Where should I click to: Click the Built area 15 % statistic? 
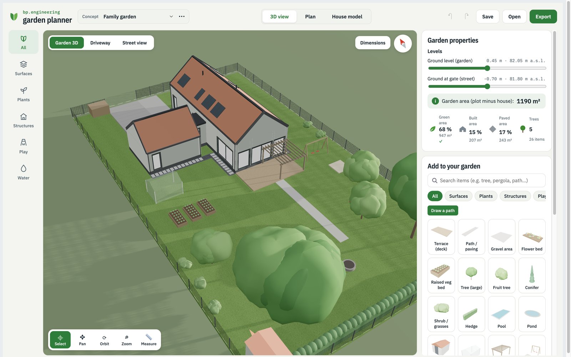pyautogui.click(x=471, y=129)
